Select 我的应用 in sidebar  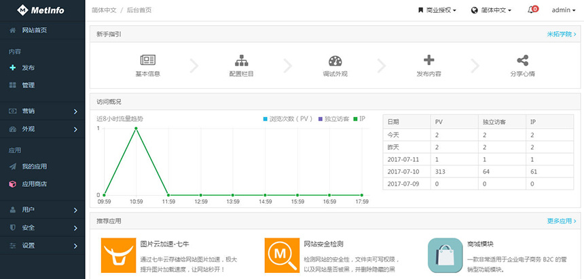pyautogui.click(x=34, y=166)
